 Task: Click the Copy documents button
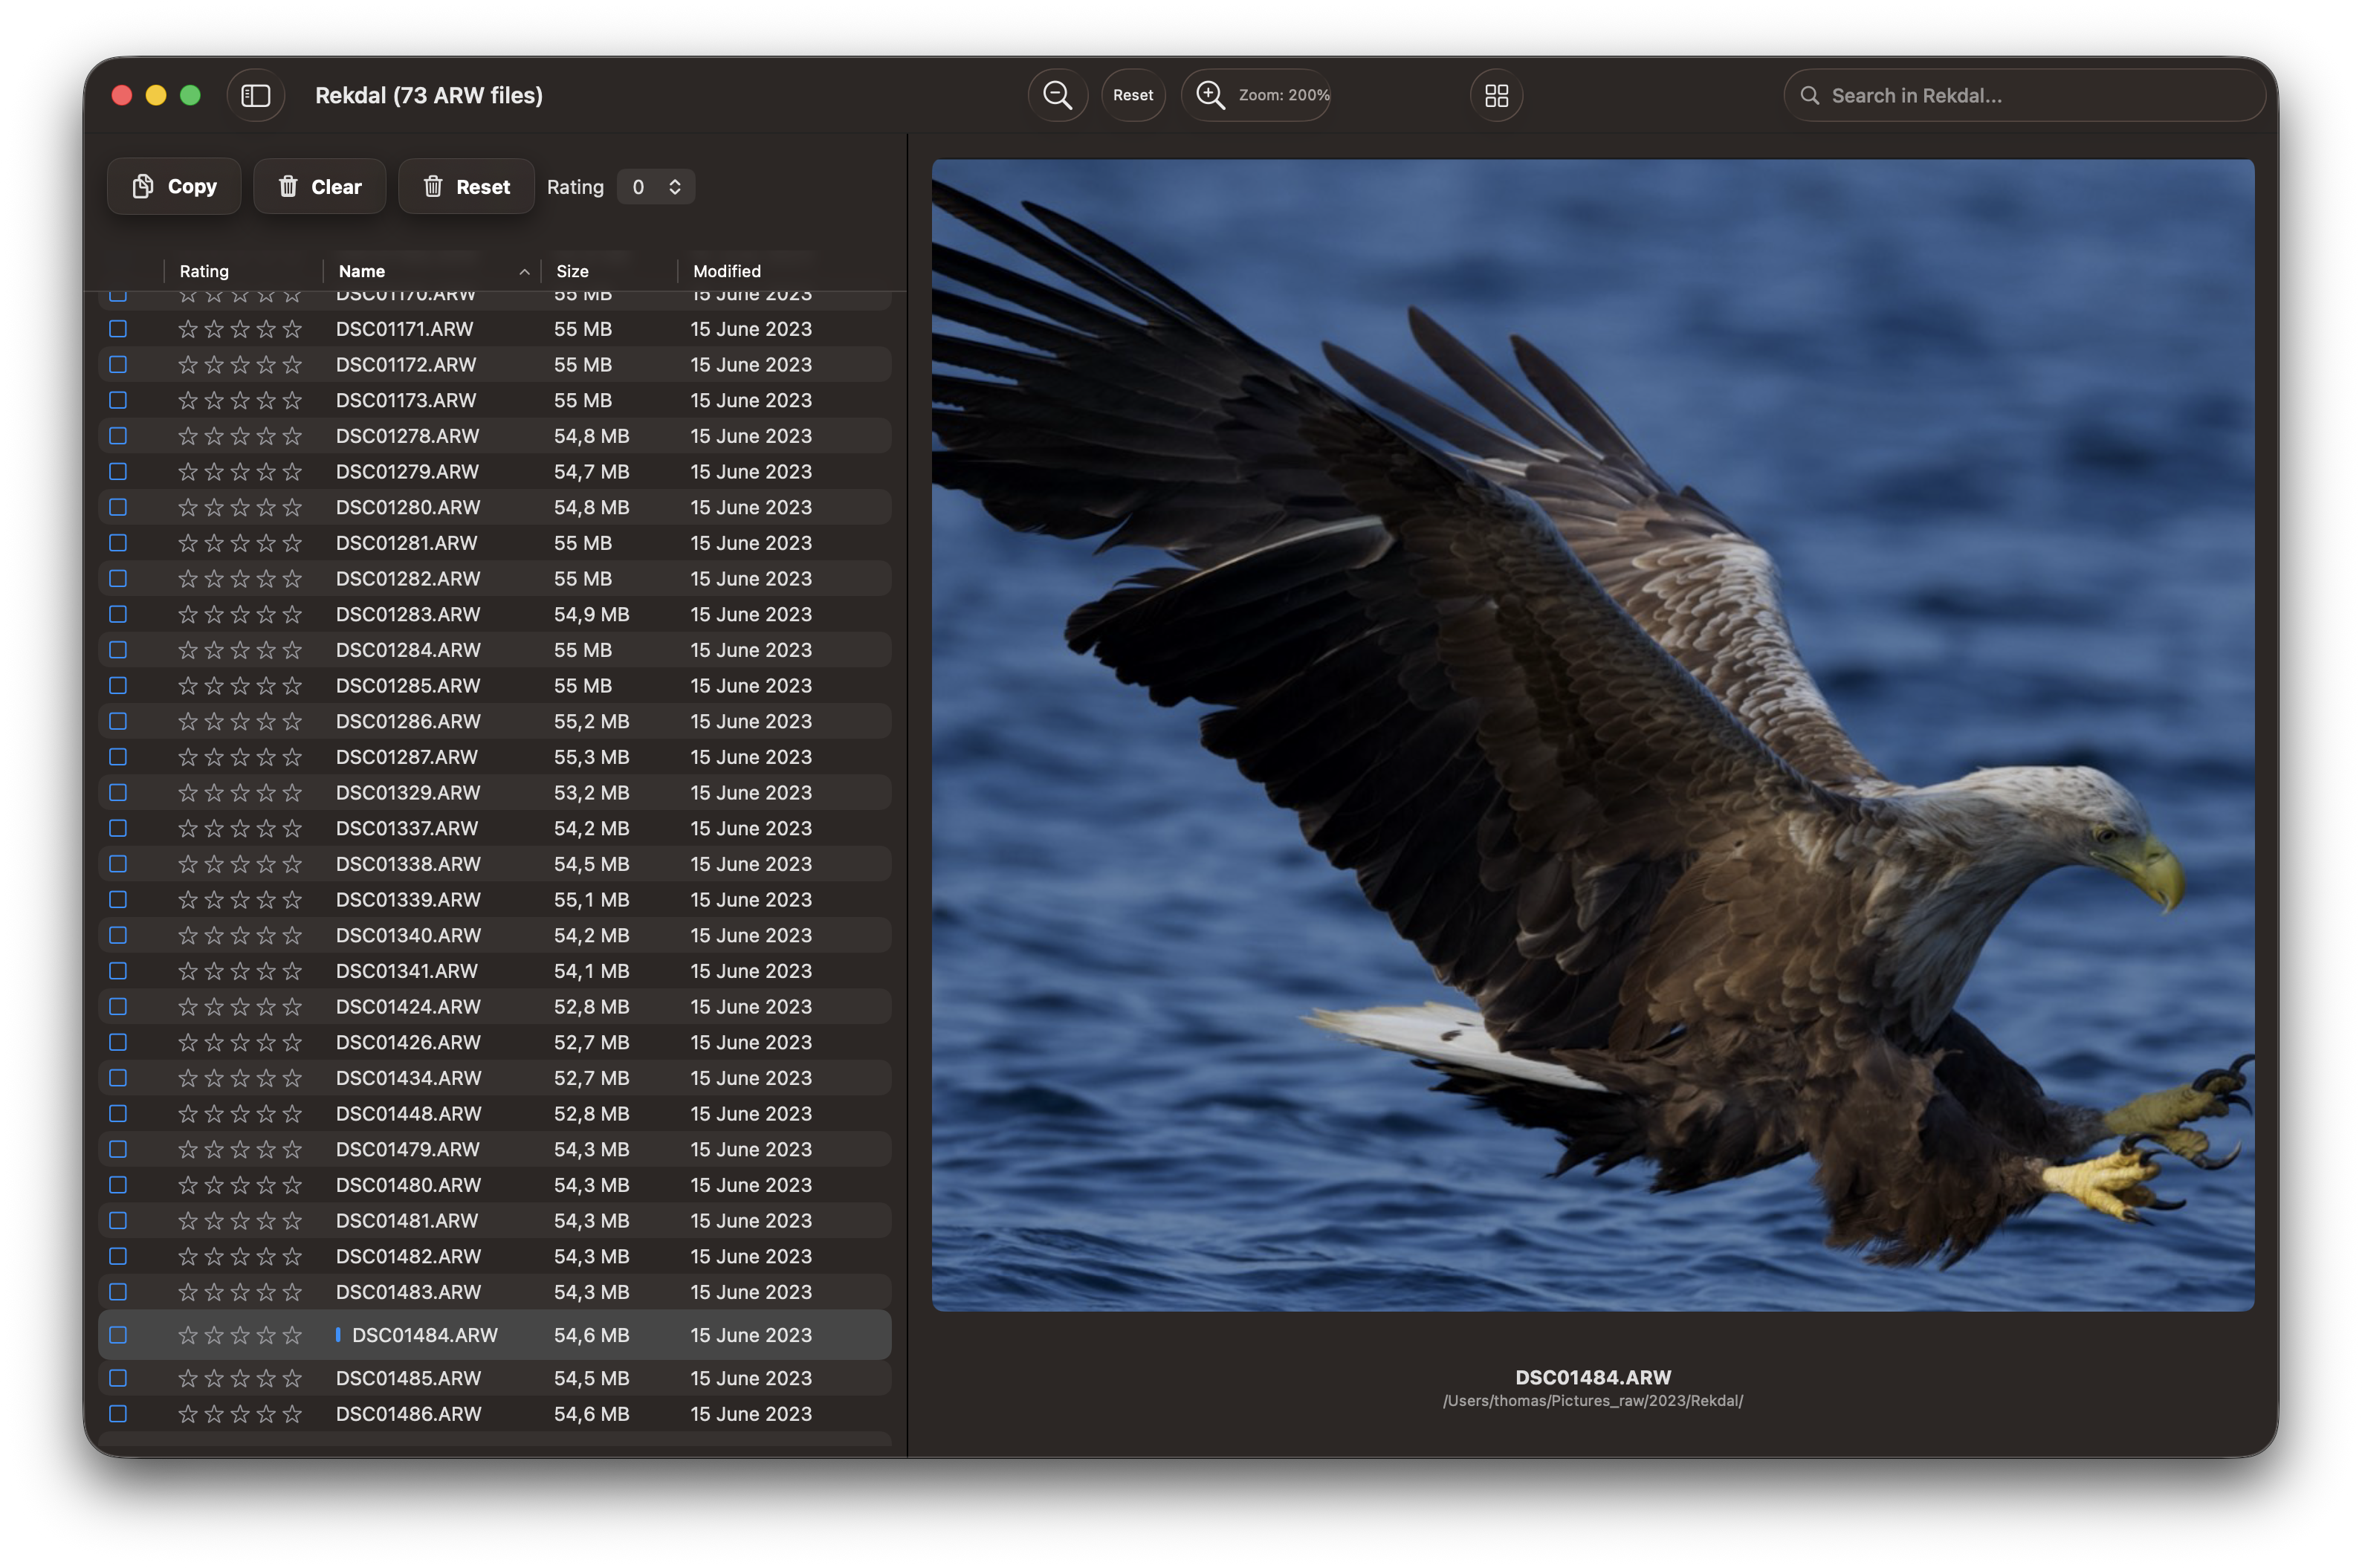pyautogui.click(x=174, y=187)
